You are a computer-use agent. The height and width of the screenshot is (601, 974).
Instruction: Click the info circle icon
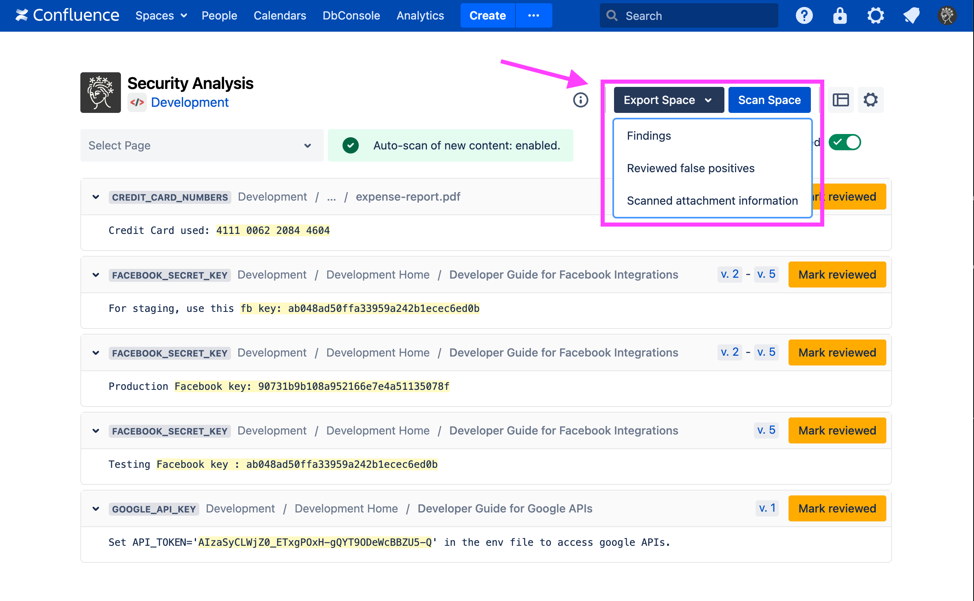click(580, 100)
